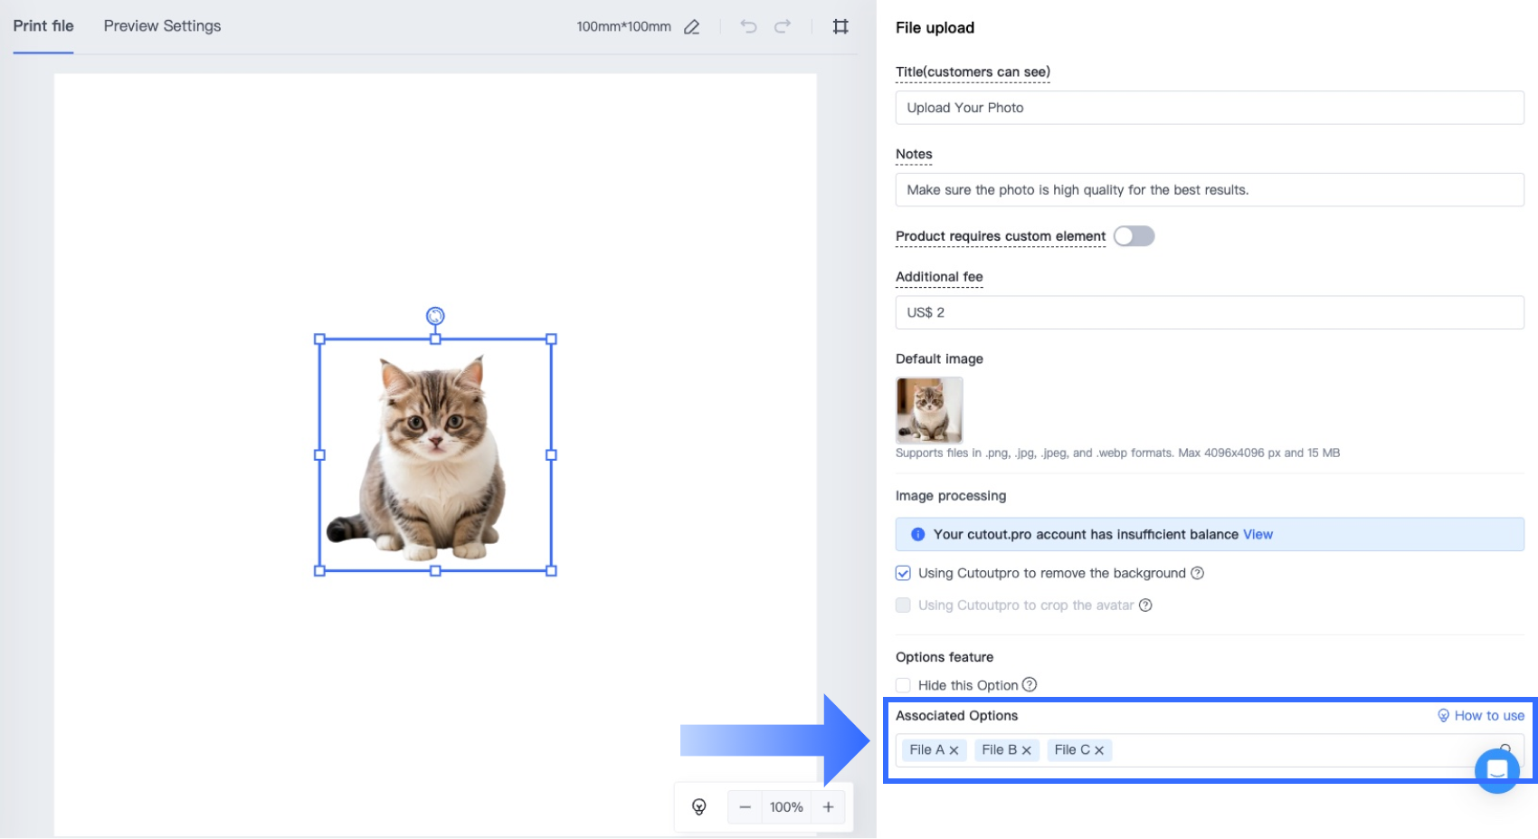Undo the last canvas action
This screenshot has width=1538, height=839.
748,26
